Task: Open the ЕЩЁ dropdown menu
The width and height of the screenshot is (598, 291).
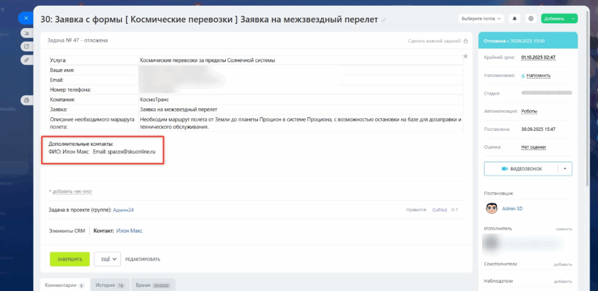Action: coord(107,259)
